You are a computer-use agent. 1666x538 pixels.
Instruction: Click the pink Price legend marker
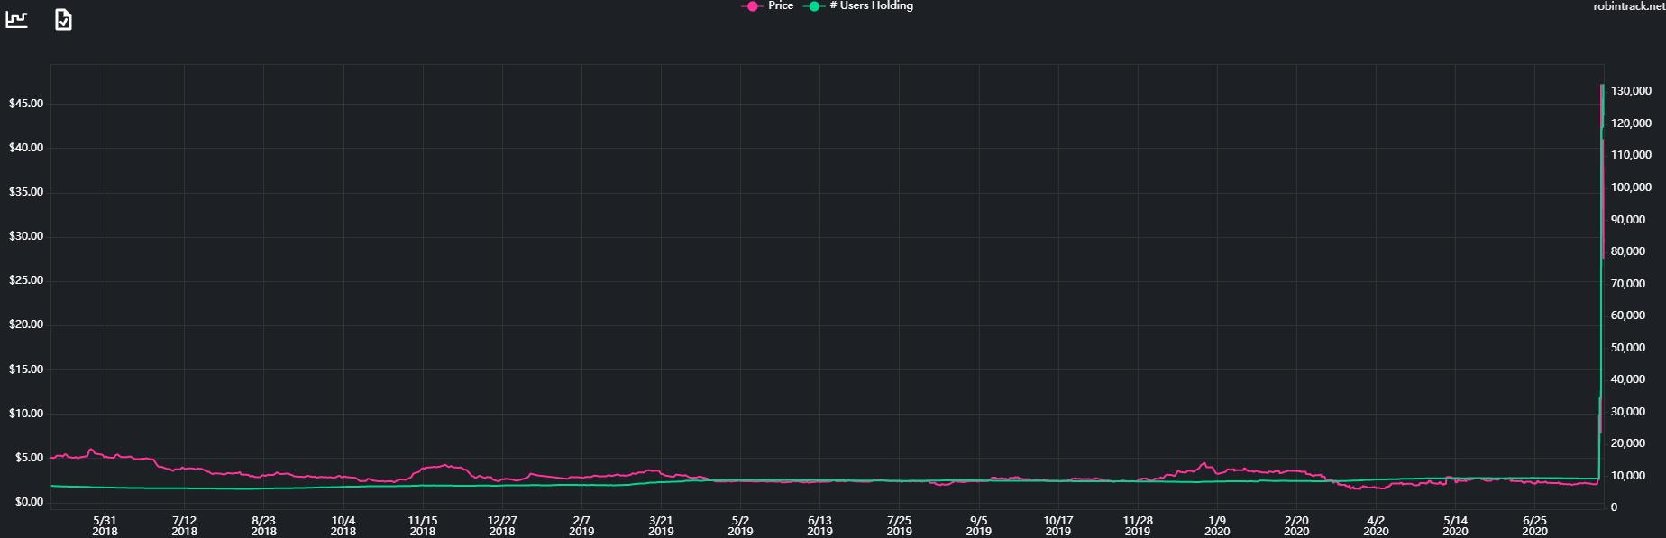coord(751,6)
